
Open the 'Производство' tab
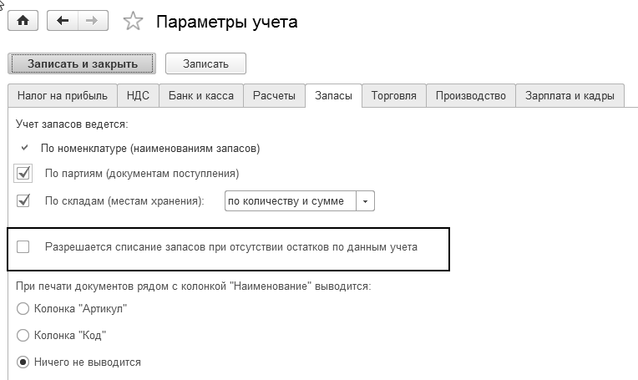click(471, 96)
